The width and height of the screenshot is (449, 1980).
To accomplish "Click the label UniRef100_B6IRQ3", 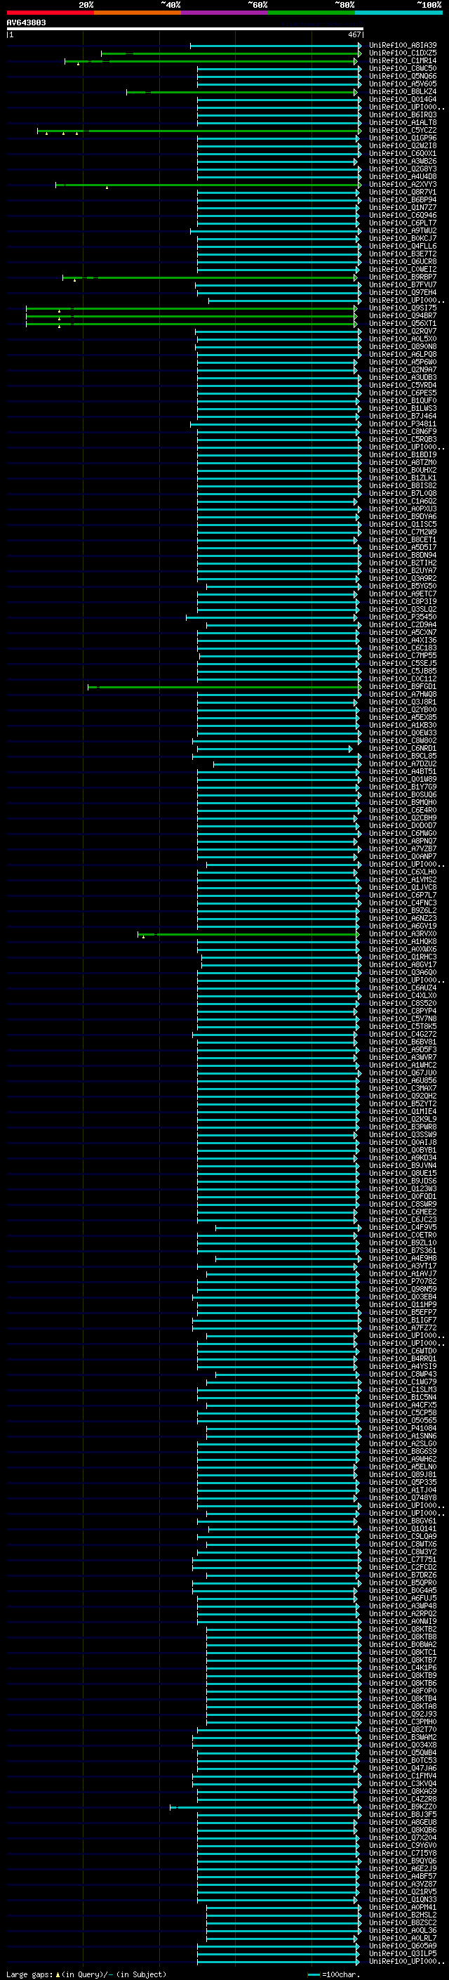I will 403,114.
